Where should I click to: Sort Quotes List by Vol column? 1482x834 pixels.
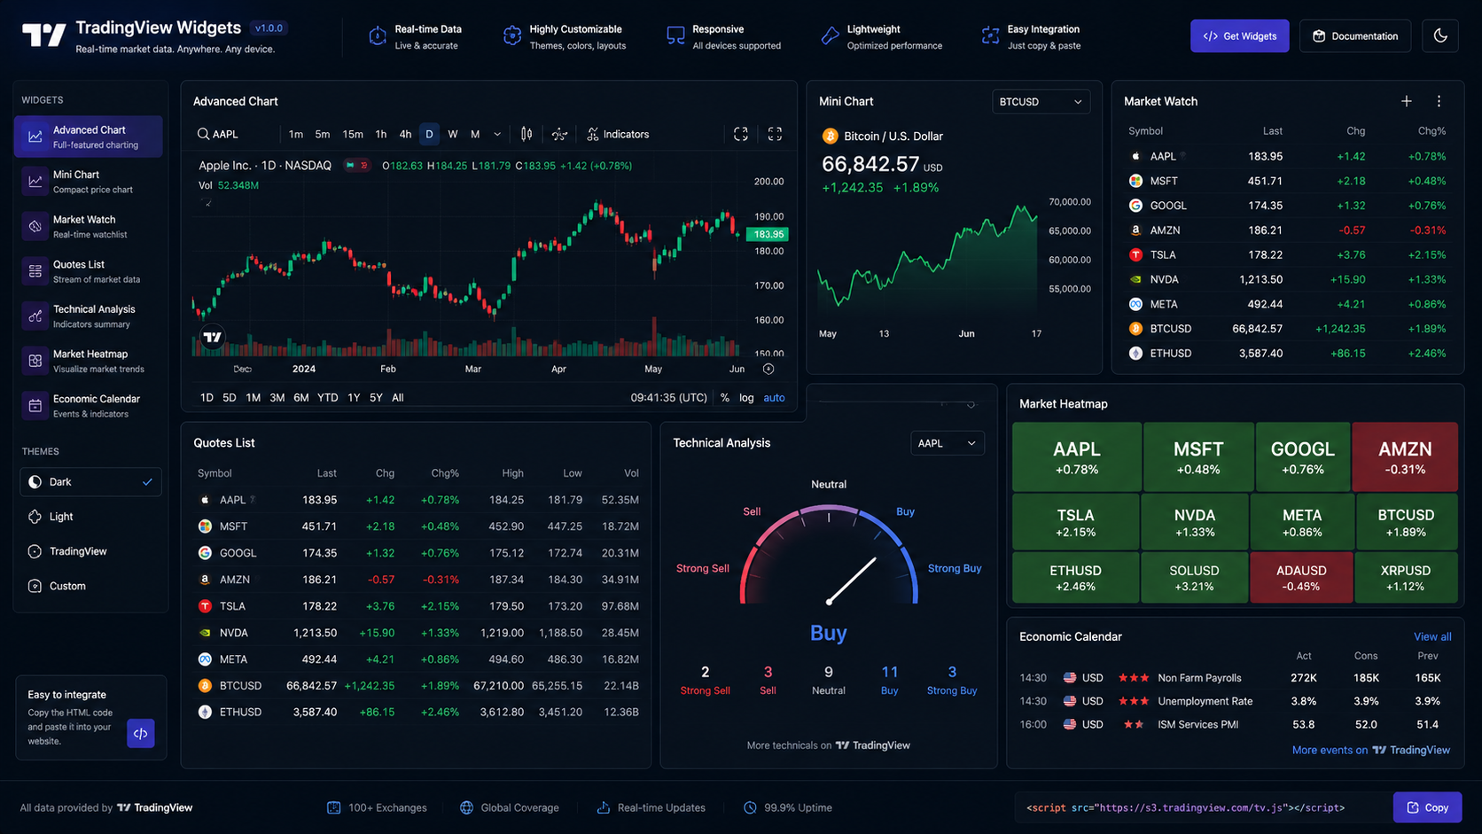tap(631, 473)
